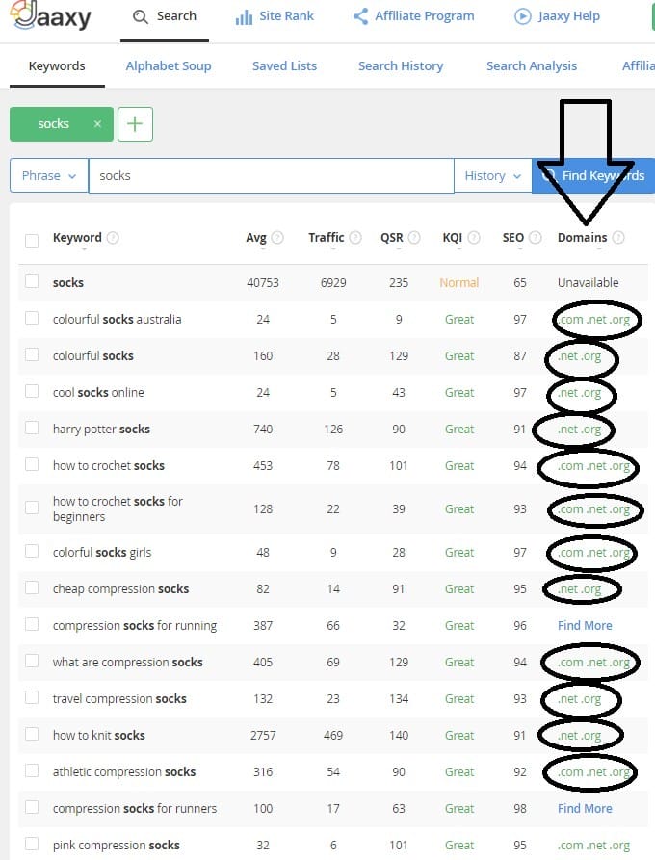The image size is (655, 860).
Task: Check the box for cool socks online
Action: 32,391
